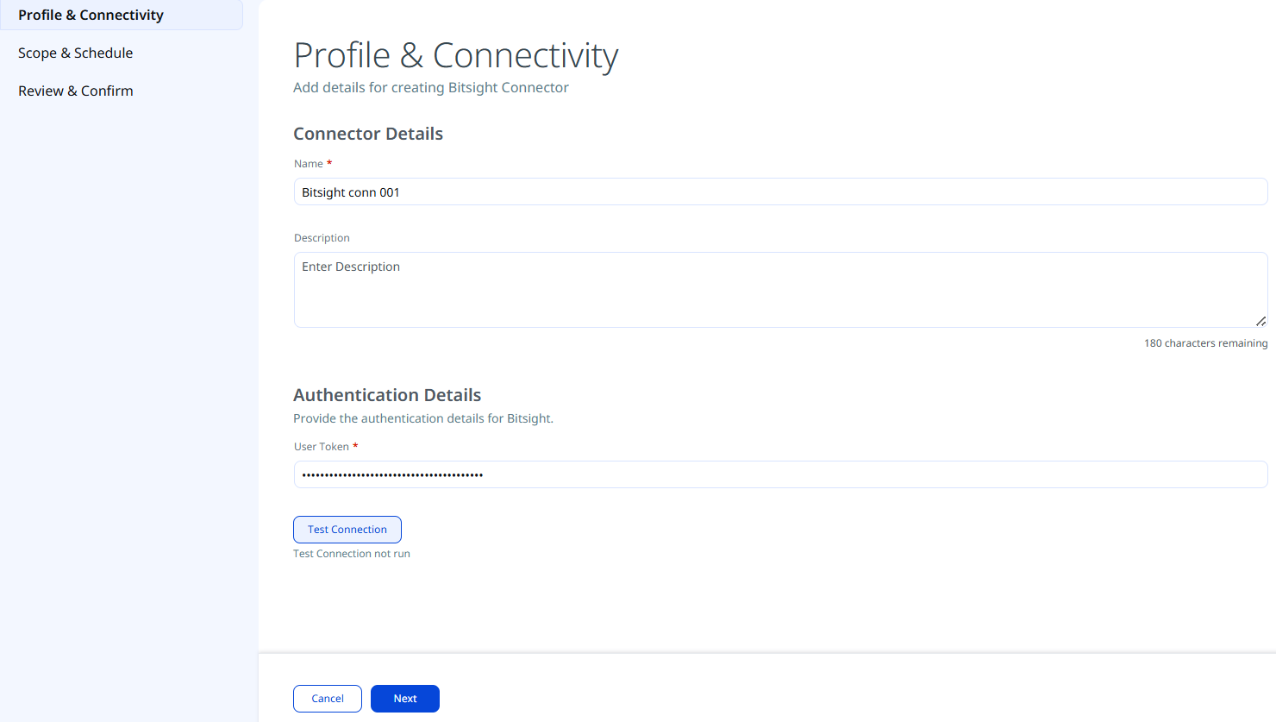Go to Review & Confirm step
The height and width of the screenshot is (722, 1276).
point(76,91)
